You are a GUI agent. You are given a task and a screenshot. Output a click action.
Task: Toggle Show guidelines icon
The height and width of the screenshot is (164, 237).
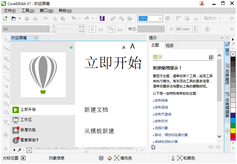click(195, 19)
